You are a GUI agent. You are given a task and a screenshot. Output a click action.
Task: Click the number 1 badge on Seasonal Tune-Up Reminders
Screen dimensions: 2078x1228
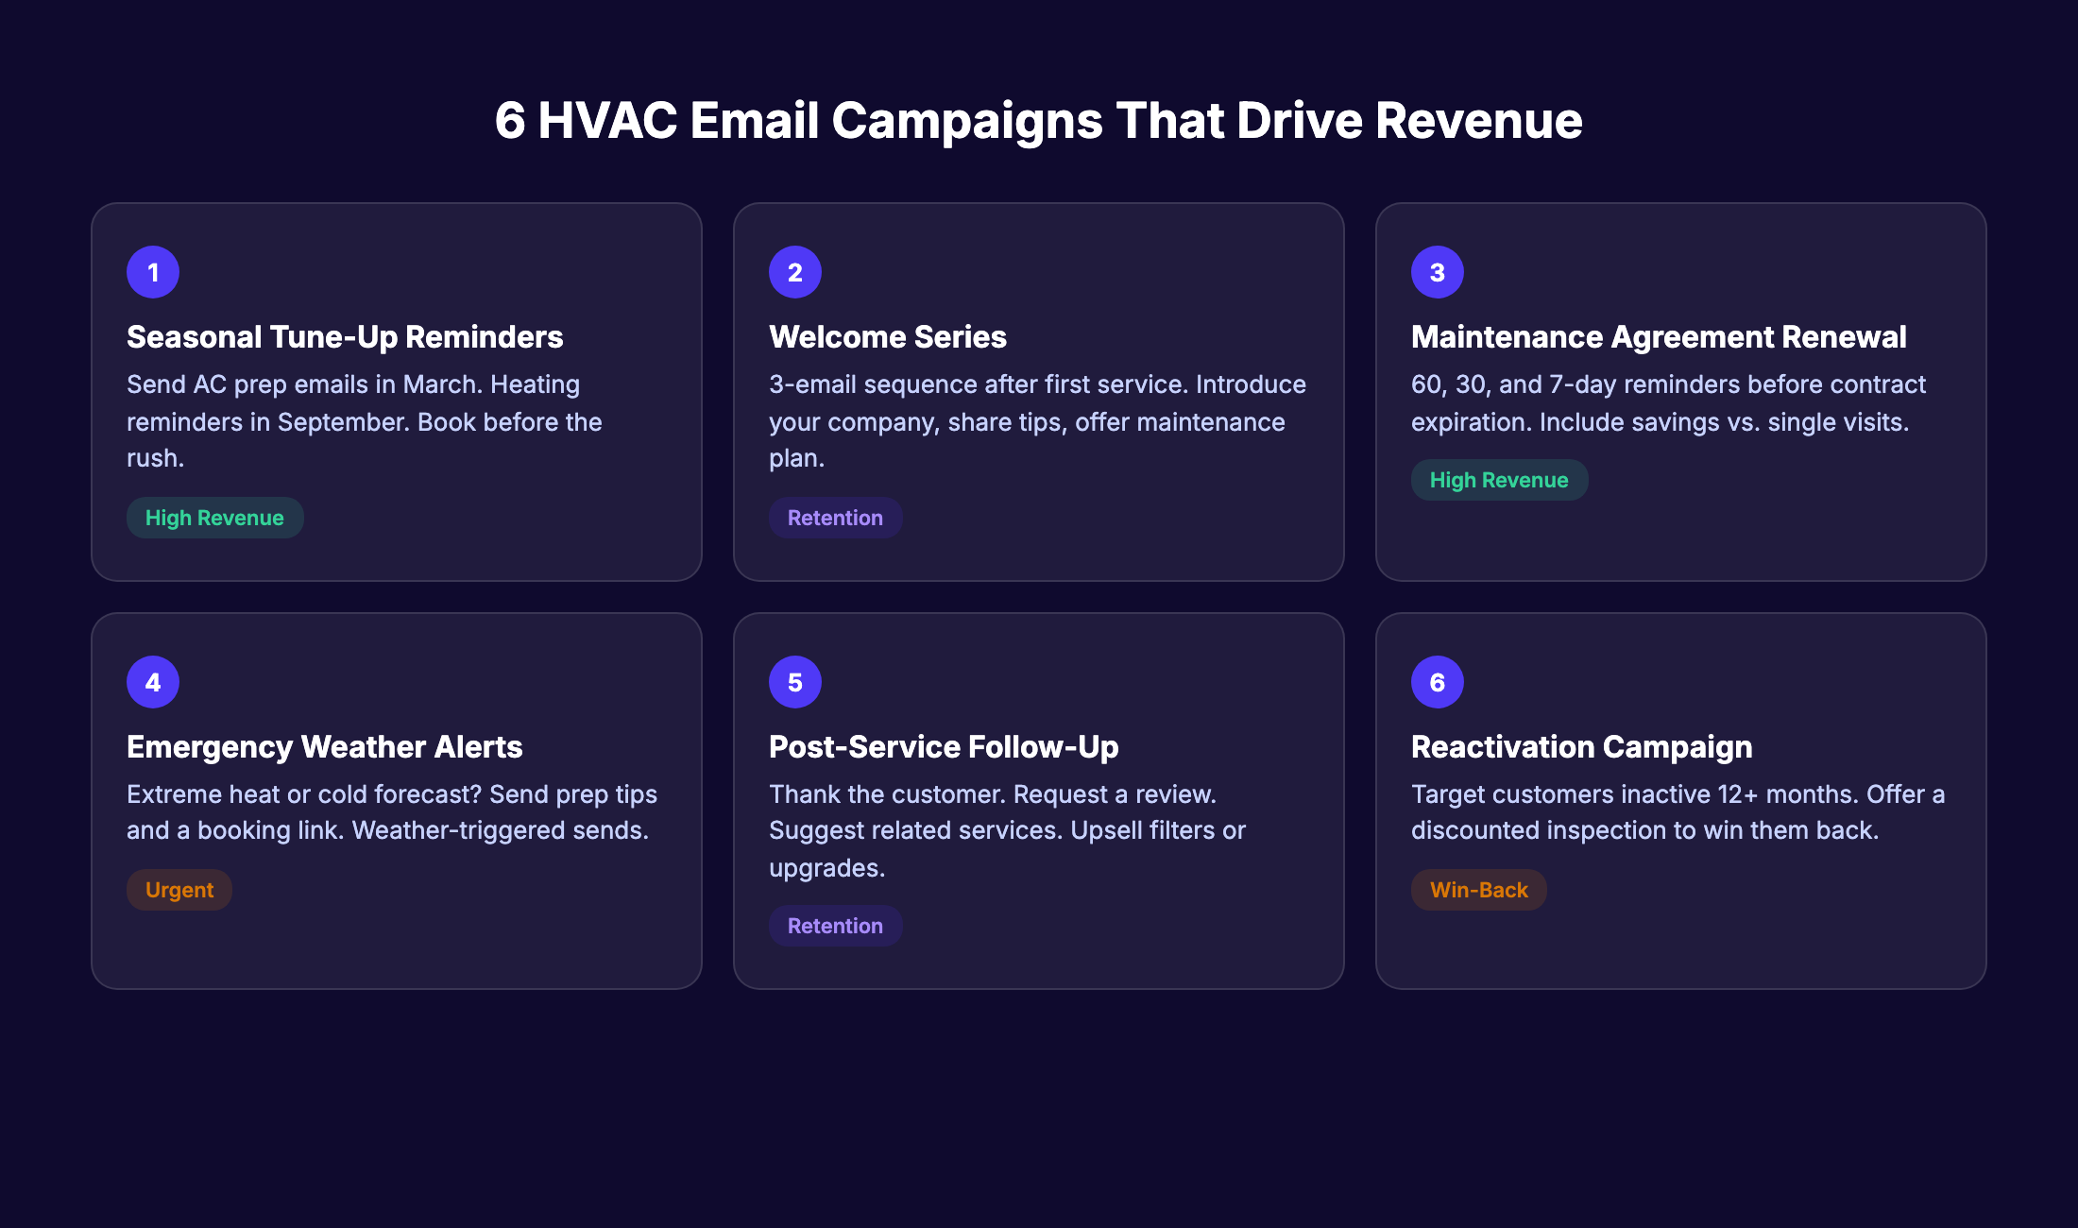pos(152,271)
